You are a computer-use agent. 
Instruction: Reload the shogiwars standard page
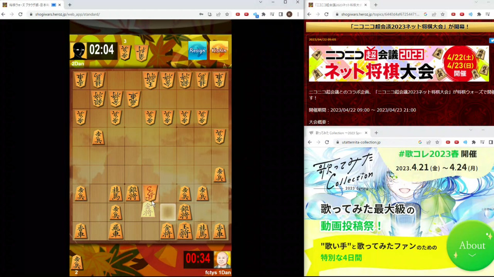click(21, 14)
